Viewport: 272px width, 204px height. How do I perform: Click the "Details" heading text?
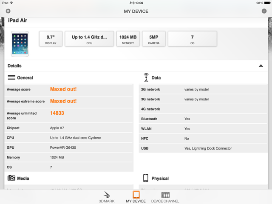(x=14, y=66)
